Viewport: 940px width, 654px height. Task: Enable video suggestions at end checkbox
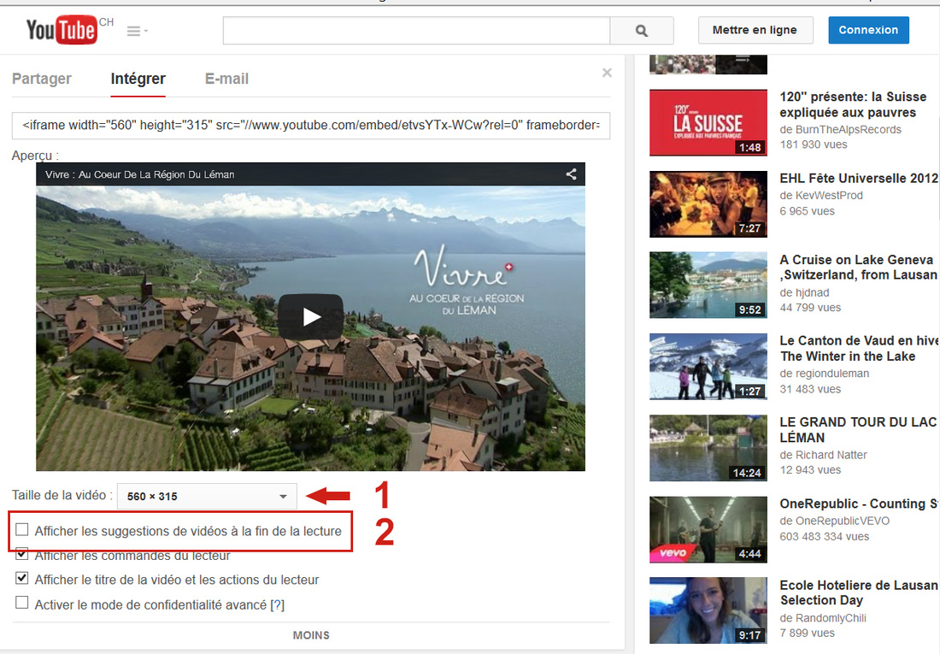(22, 531)
